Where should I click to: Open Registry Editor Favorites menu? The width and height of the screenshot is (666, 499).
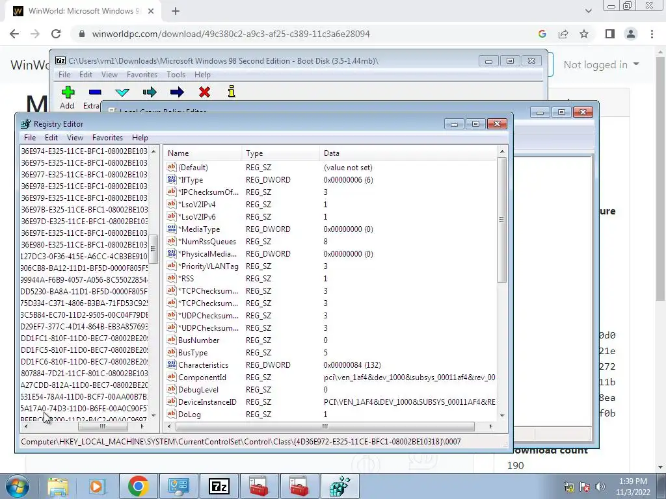pos(107,138)
